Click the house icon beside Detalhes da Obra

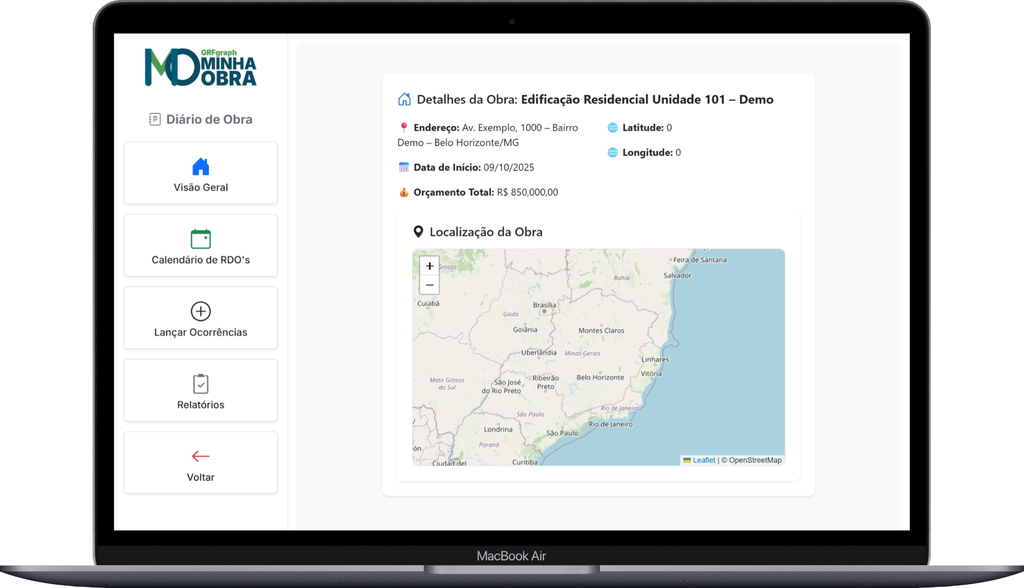coord(404,99)
